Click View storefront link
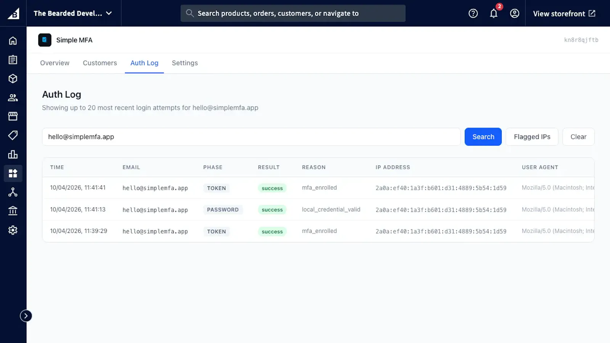610x343 pixels. click(564, 13)
